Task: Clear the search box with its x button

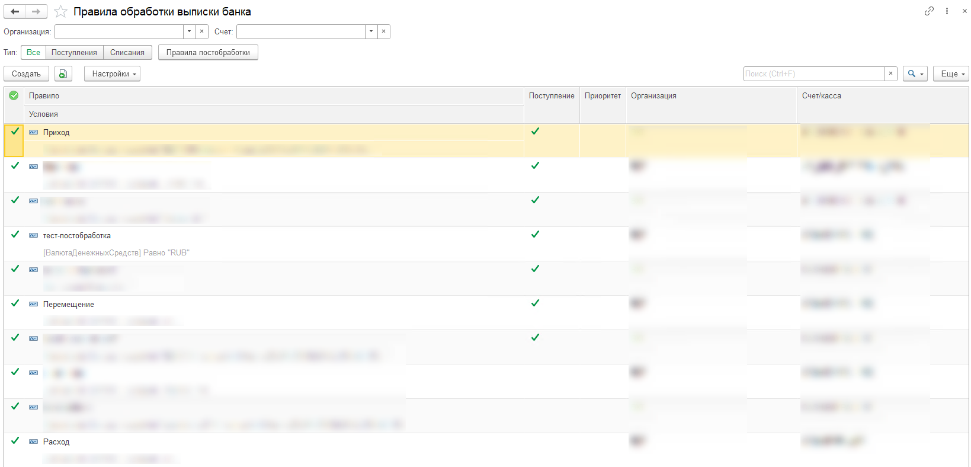Action: [x=890, y=73]
